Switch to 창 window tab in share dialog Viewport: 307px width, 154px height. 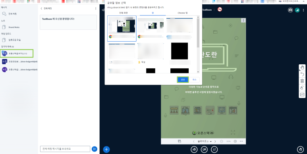[x=153, y=13]
